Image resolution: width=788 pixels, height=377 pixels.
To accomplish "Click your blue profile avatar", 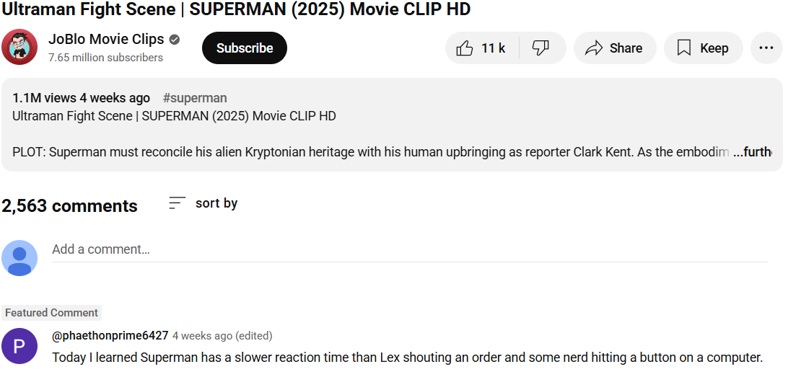I will pos(19,258).
